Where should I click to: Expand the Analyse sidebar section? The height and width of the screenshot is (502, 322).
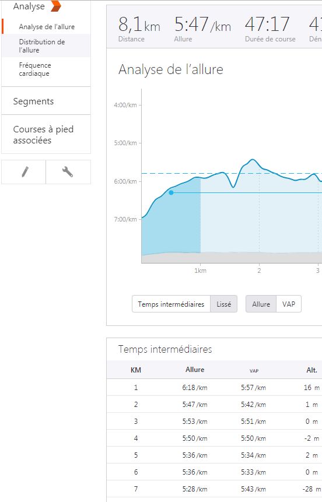[x=29, y=6]
